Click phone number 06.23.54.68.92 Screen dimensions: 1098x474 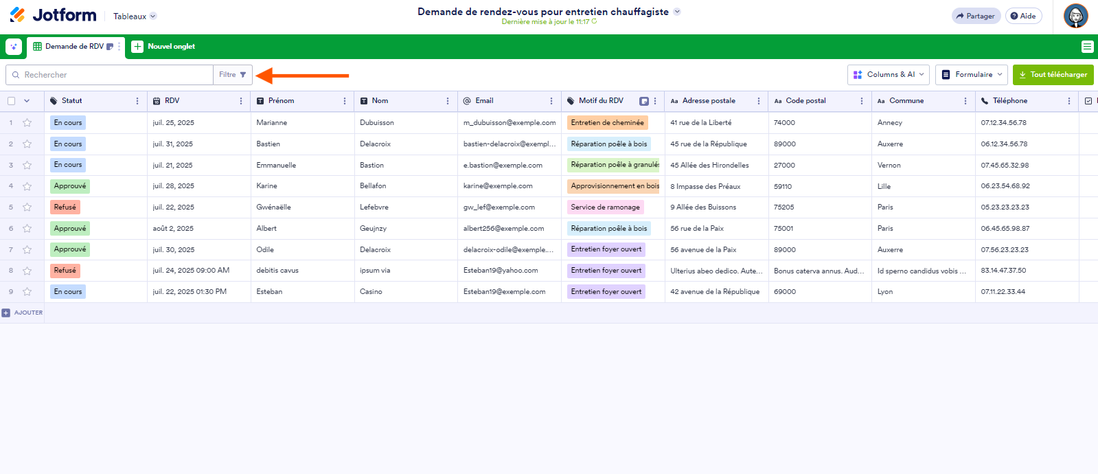tap(1005, 186)
